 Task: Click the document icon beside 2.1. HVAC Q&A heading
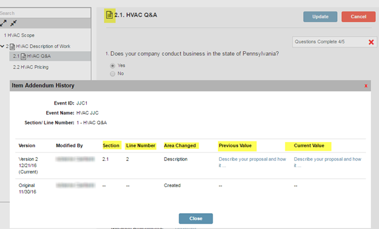(109, 15)
